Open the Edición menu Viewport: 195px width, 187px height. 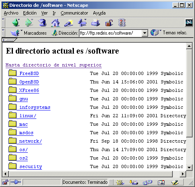[x=30, y=13]
